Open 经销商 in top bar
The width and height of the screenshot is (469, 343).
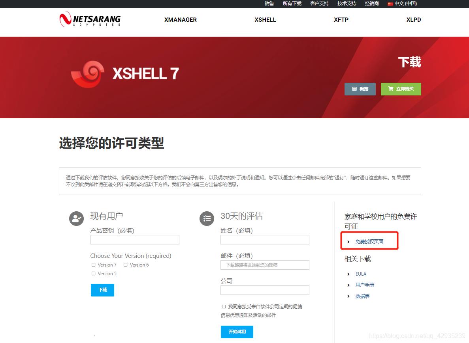pos(372,4)
